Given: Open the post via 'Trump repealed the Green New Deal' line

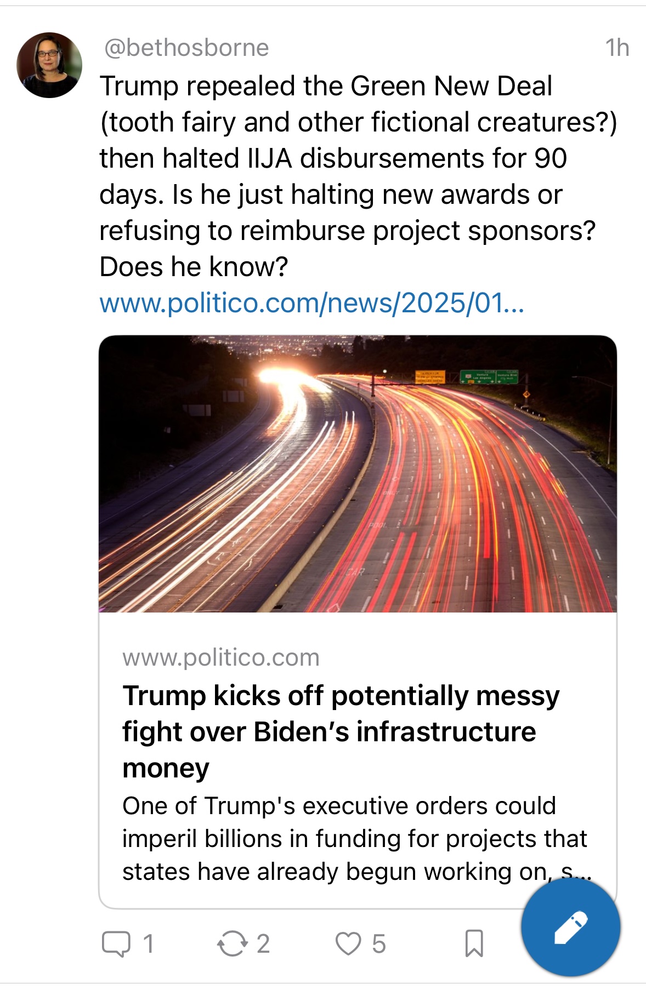Looking at the screenshot, I should click(326, 86).
